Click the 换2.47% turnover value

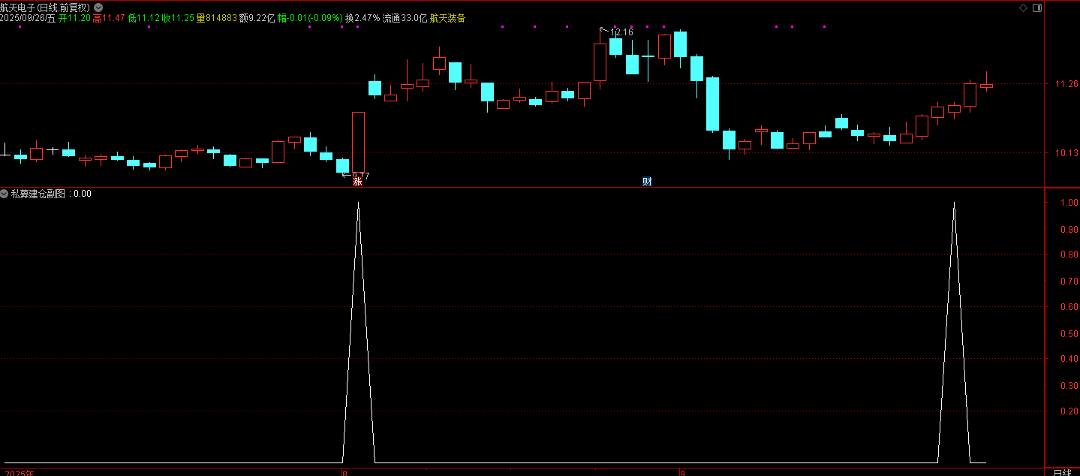coord(363,18)
